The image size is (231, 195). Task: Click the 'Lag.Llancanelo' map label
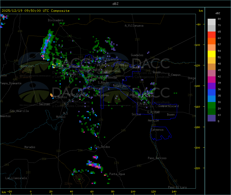tap(16, 178)
